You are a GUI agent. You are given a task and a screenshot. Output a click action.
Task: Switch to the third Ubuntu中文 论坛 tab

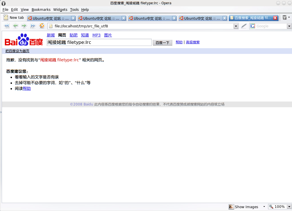click(152, 18)
